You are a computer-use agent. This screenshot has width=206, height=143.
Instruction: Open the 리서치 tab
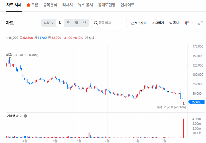click(x=67, y=5)
